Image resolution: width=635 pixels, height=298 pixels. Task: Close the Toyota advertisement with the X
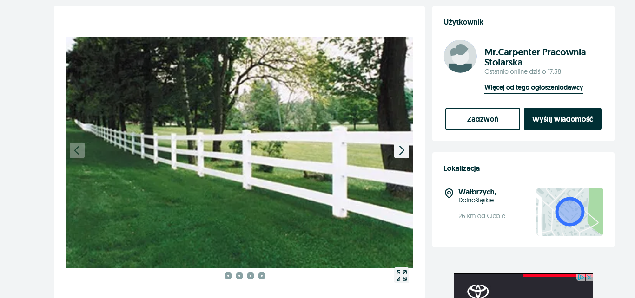click(x=589, y=277)
